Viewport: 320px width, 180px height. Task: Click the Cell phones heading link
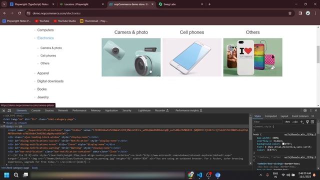coord(192,32)
